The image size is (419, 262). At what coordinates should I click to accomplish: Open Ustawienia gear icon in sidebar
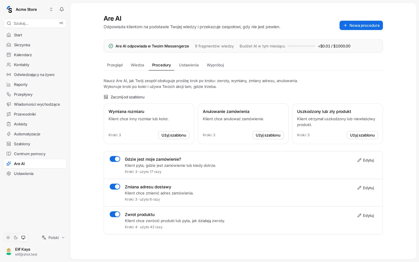pos(9,174)
